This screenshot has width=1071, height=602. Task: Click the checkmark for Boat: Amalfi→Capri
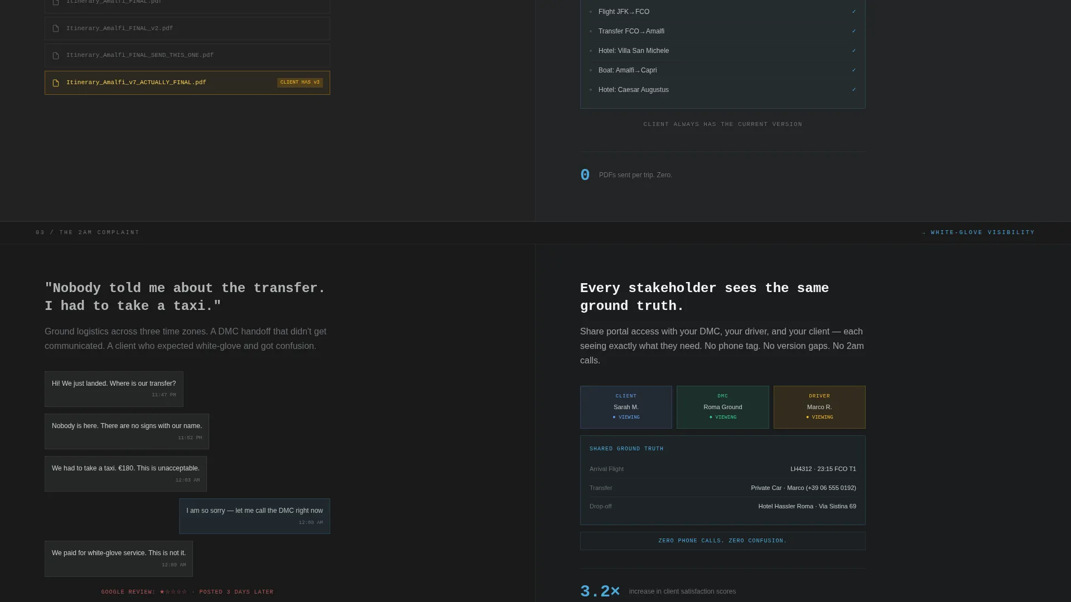pos(853,70)
